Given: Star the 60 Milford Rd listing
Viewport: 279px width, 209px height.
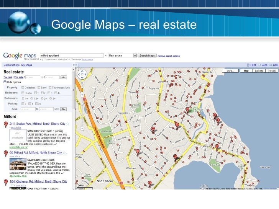Looking at the screenshot, I should click(x=64, y=153).
